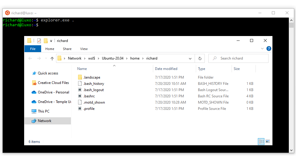The width and height of the screenshot is (296, 156).
Task: Open the File menu tab
Action: tap(33, 49)
